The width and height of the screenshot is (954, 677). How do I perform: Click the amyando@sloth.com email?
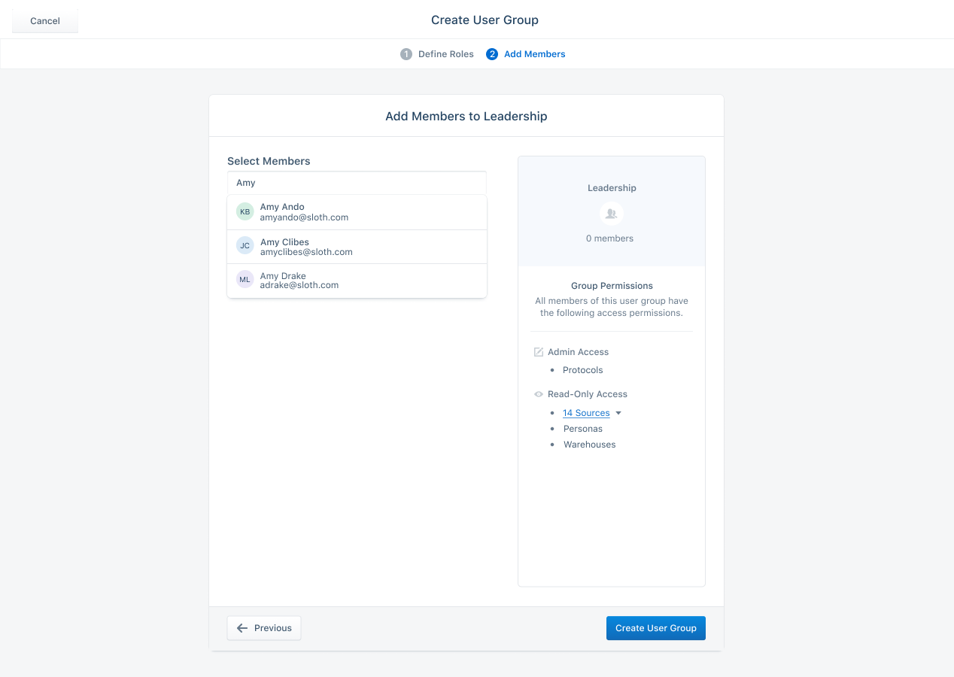(x=304, y=217)
